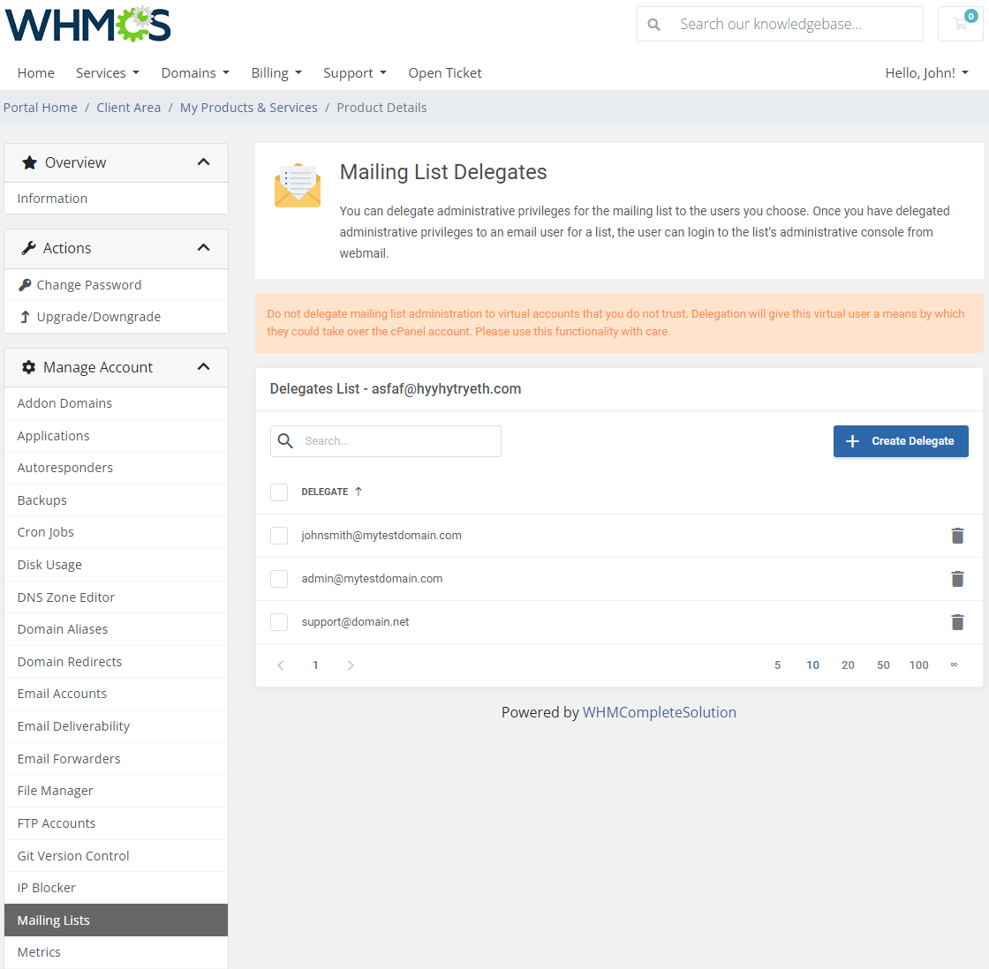Screen dimensions: 989x969
Task: Open the Billing dropdown menu
Action: click(276, 73)
